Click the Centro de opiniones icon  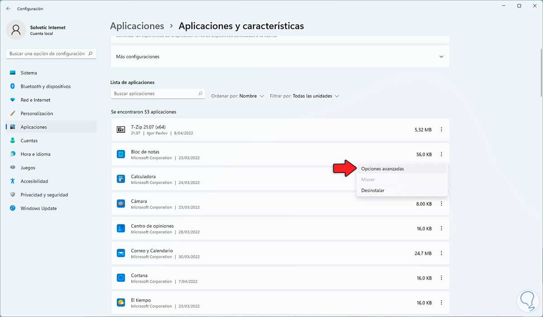(121, 228)
